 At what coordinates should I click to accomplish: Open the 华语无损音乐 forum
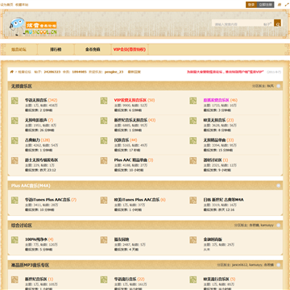point(36,100)
